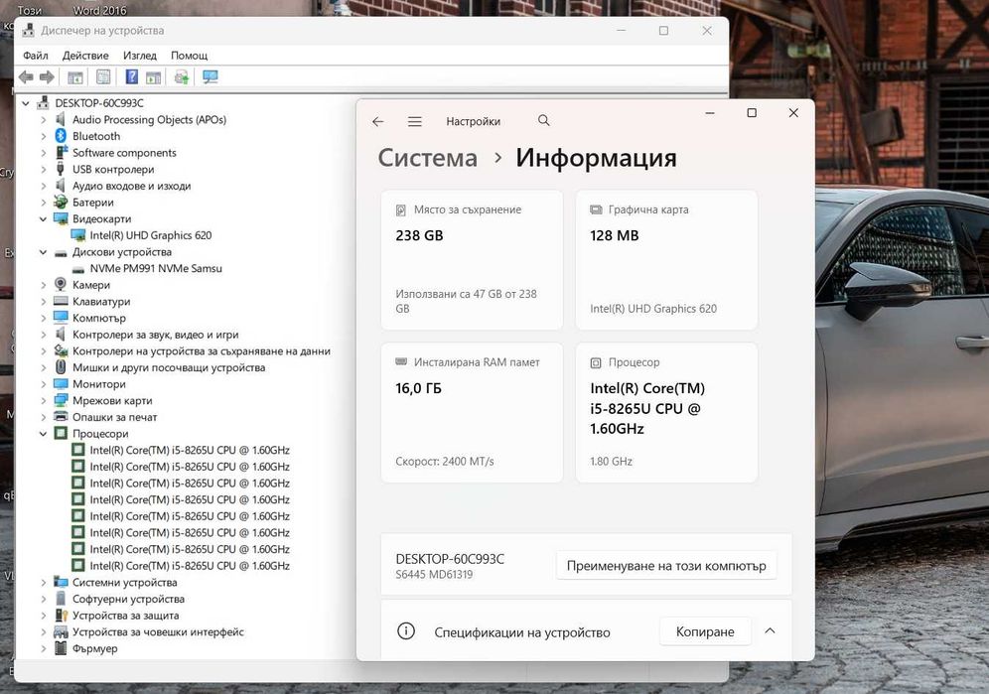This screenshot has height=694, width=989.
Task: Click the Bluetooth icon in device tree
Action: tap(61, 136)
